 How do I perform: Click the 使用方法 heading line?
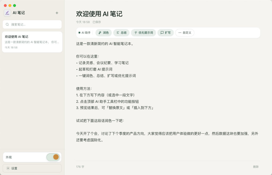coord(84,88)
